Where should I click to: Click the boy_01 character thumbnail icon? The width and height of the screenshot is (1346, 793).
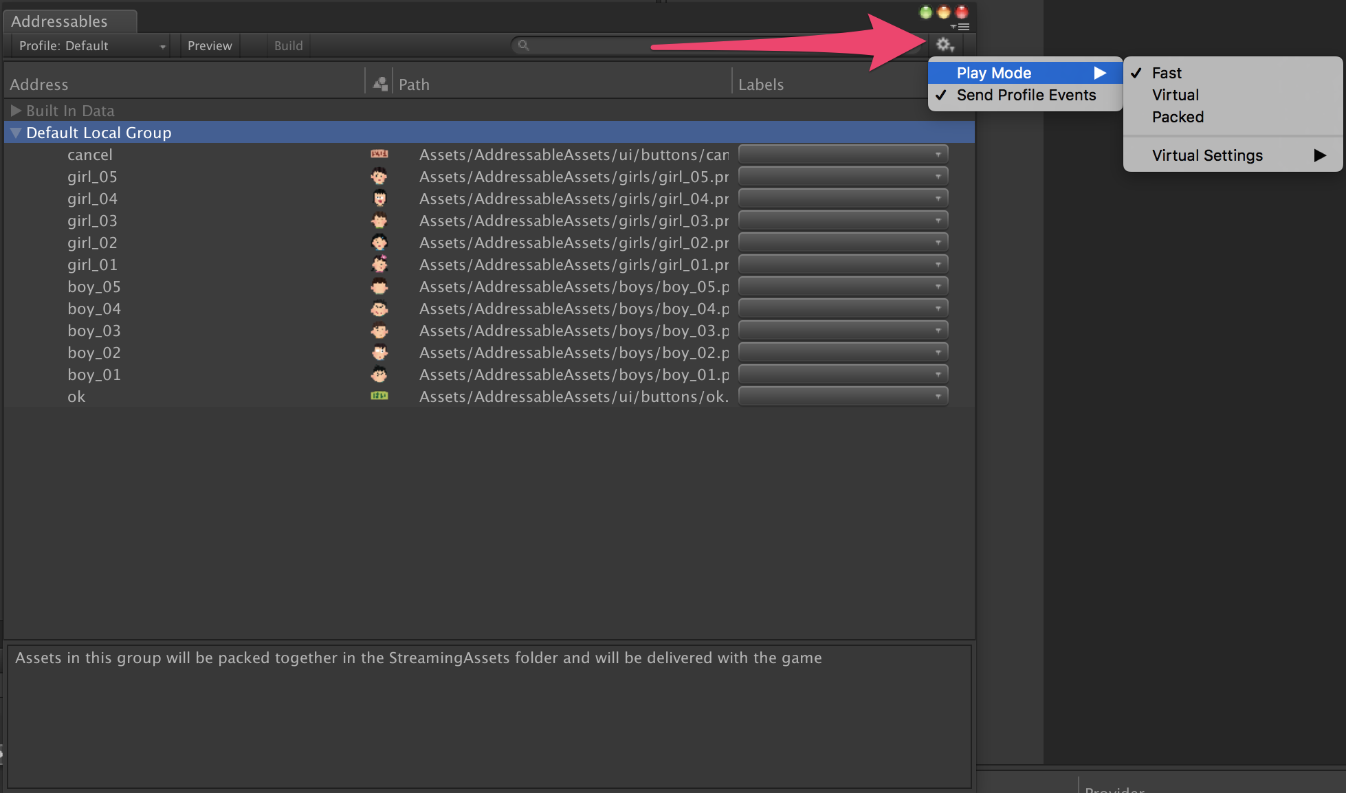coord(379,374)
